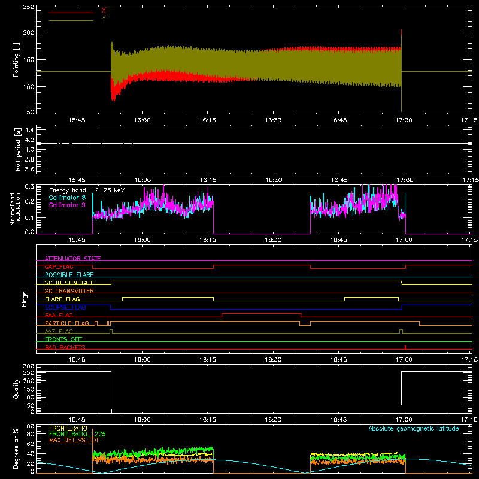
Task: Click the magenta Collimator 9 label
Action: 67,205
